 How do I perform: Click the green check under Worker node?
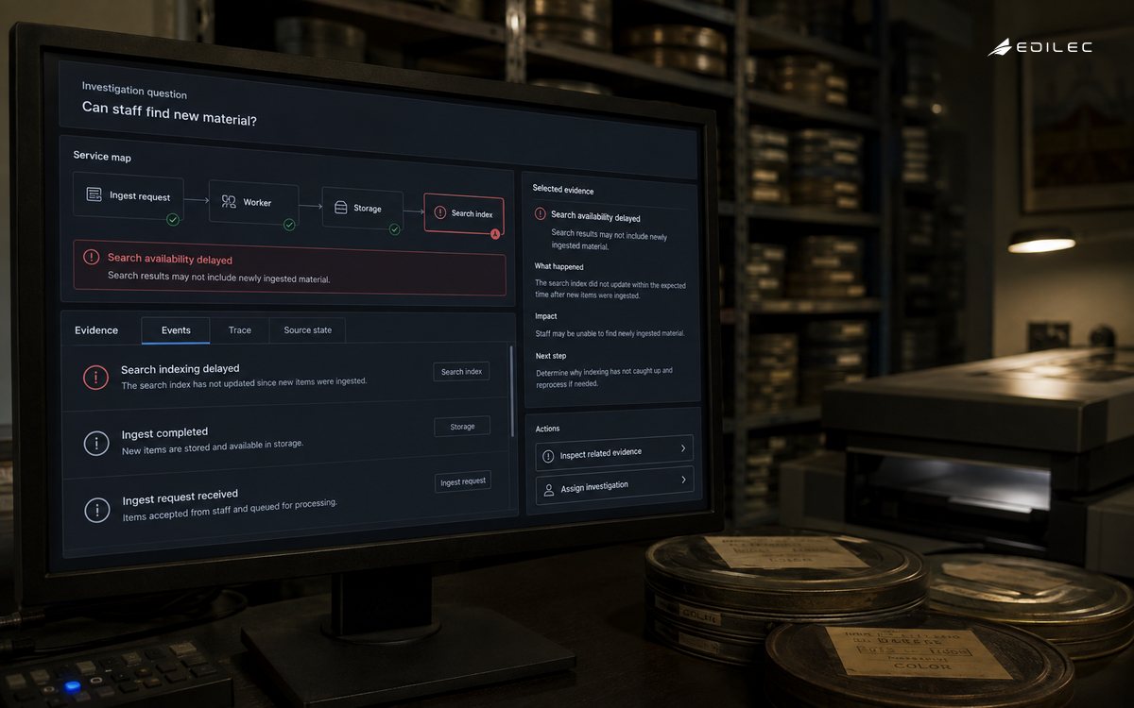289,225
